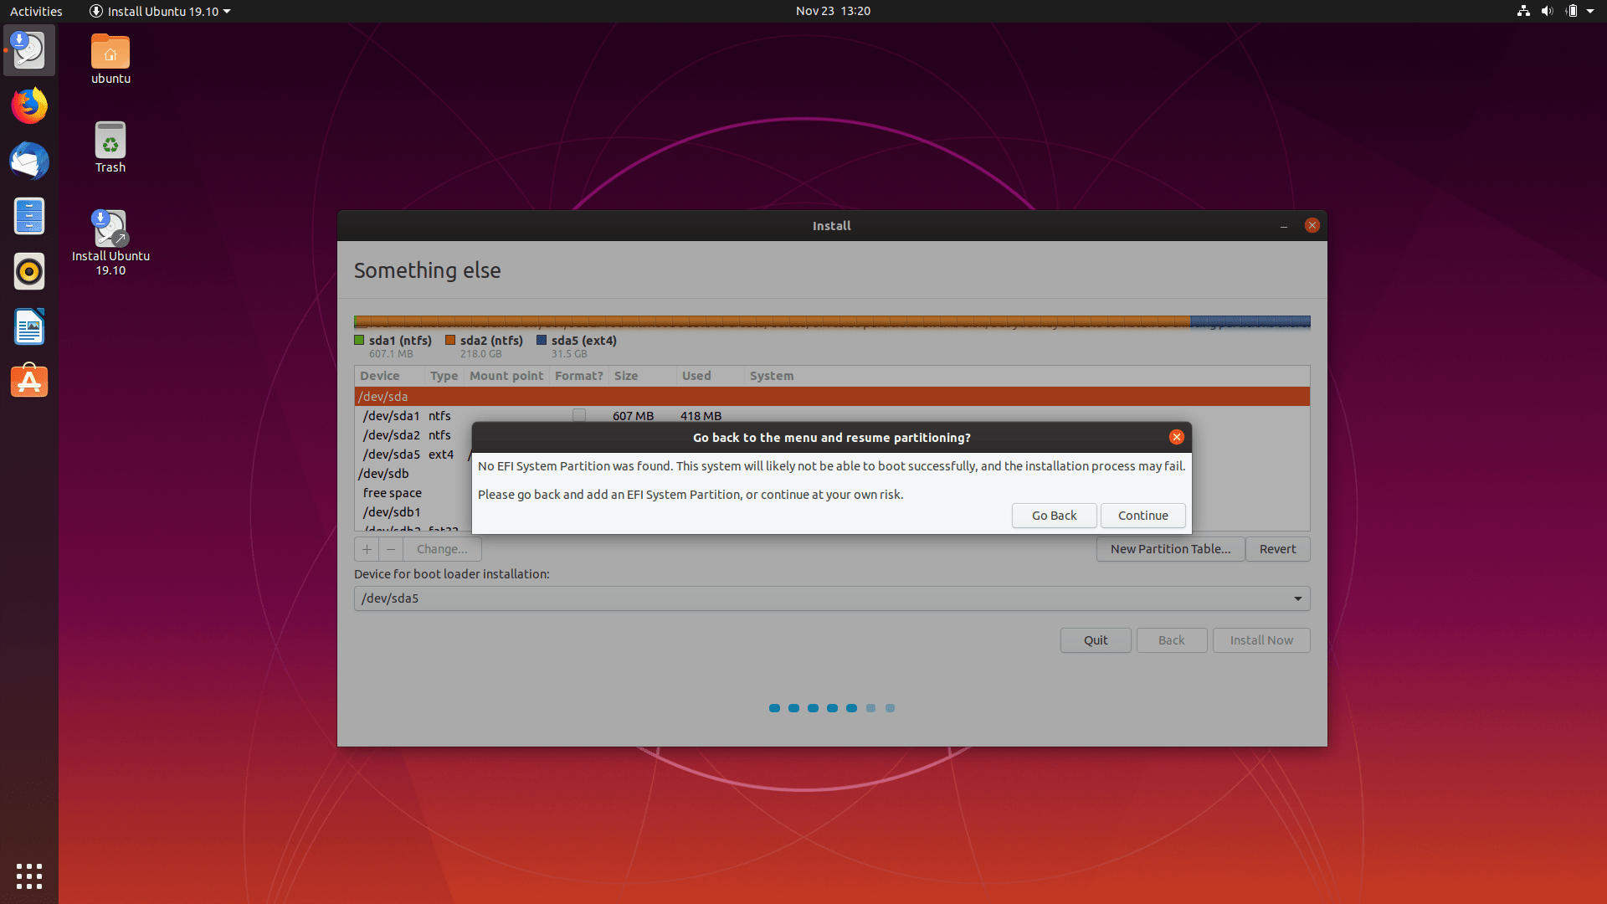Close the partitioning warning dialog
The height and width of the screenshot is (904, 1607).
click(1176, 437)
